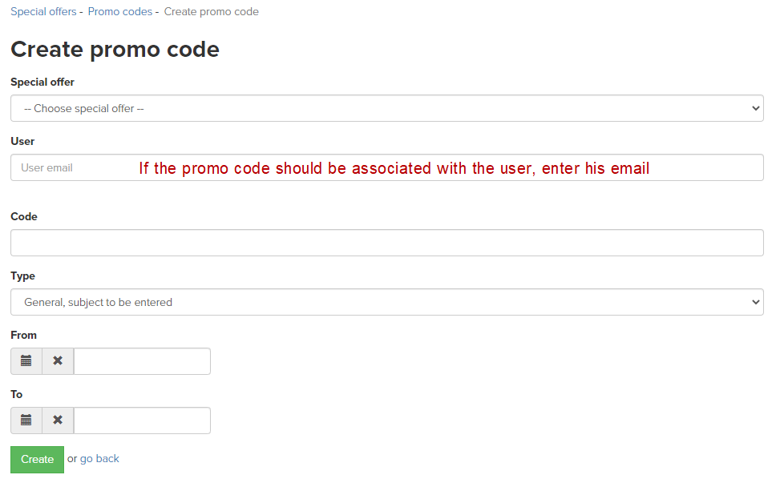Viewport: 776px width, 499px height.
Task: Expand the Choose special offer dropdown
Action: [387, 108]
